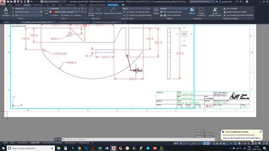Image resolution: width=269 pixels, height=151 pixels.
Task: Open the status bar customization menu icon
Action: point(267,143)
